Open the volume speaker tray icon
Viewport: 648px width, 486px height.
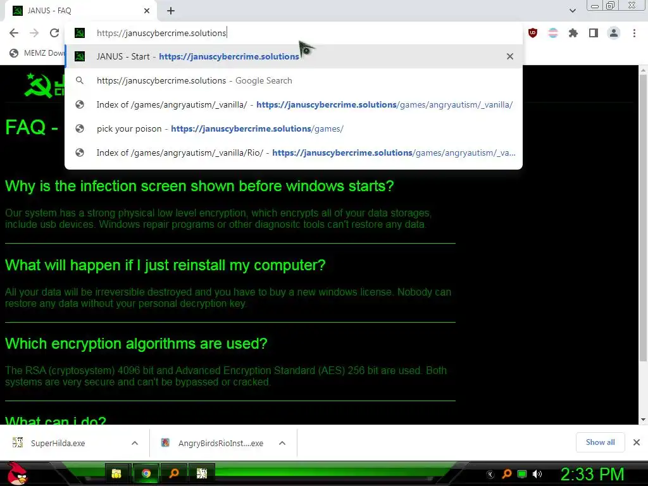point(537,474)
